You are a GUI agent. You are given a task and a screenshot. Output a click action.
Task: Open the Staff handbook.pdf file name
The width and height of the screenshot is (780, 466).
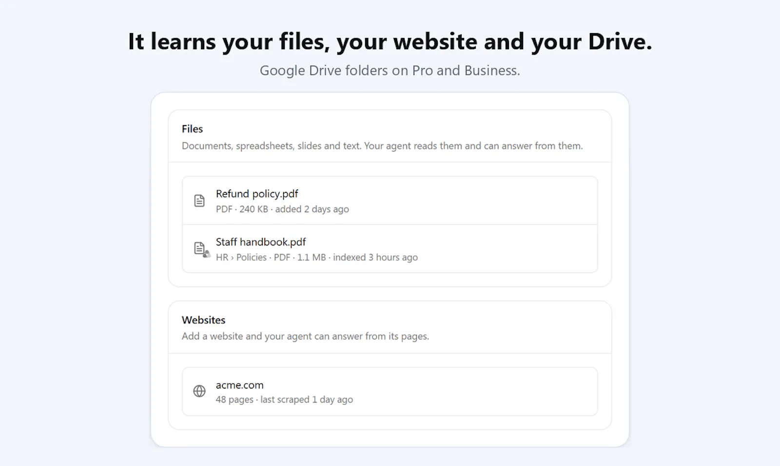click(261, 242)
